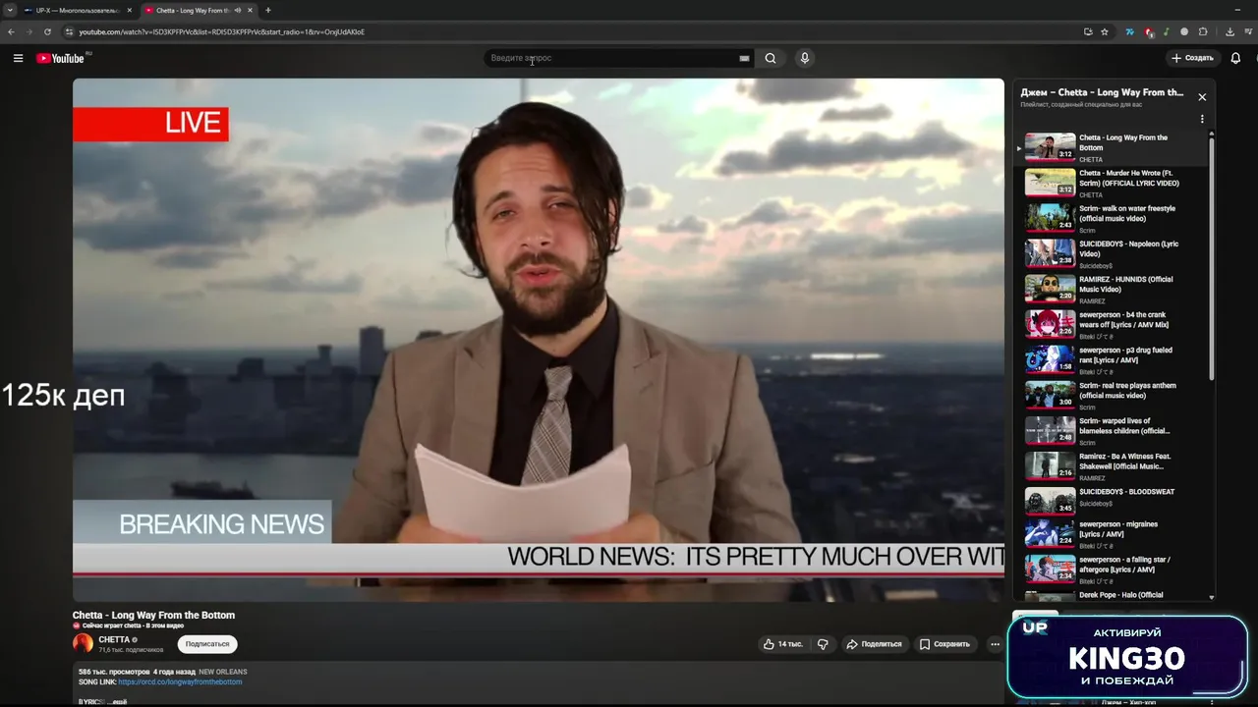1258x707 pixels.
Task: Play Chetta - Murder He Wrote from the playlist
Action: click(1111, 183)
